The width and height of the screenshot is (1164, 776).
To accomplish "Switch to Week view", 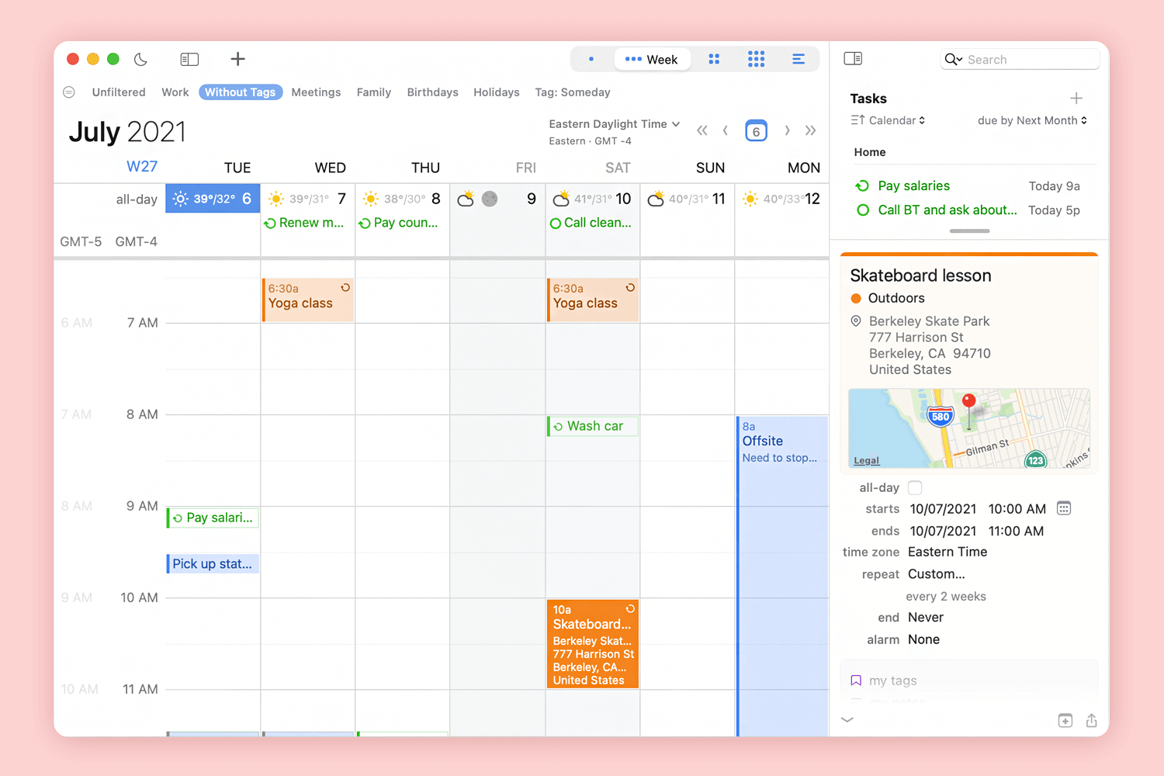I will pos(652,59).
